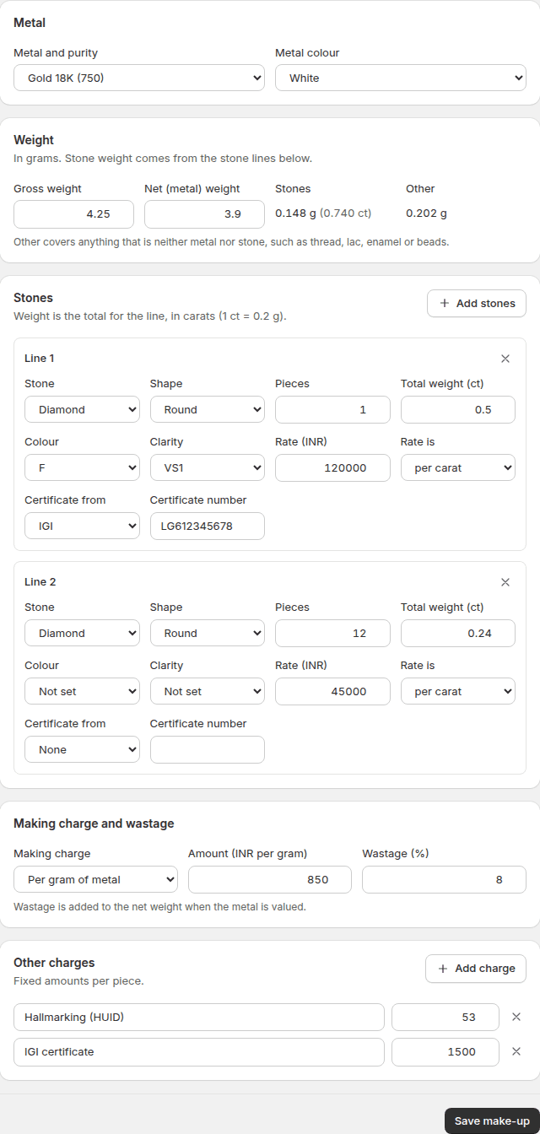Delete the IGI certificate charge row
540x1134 pixels.
point(516,1051)
